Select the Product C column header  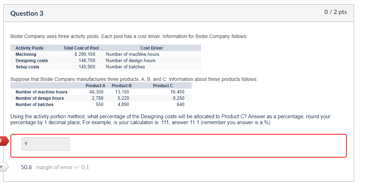(x=163, y=86)
